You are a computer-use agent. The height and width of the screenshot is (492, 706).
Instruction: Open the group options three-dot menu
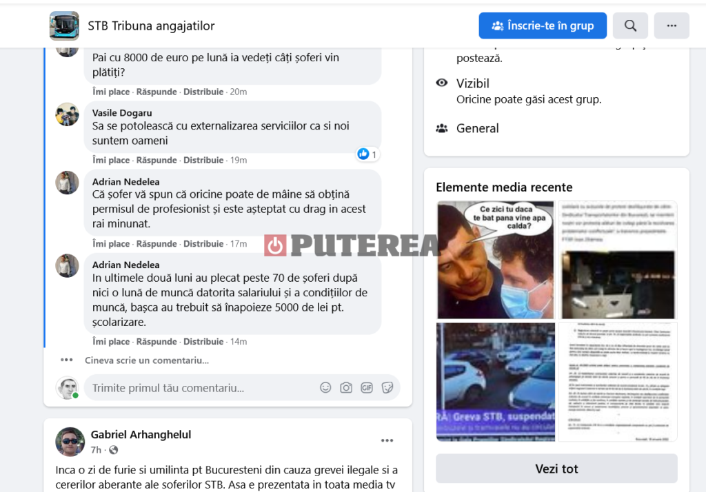tap(672, 25)
